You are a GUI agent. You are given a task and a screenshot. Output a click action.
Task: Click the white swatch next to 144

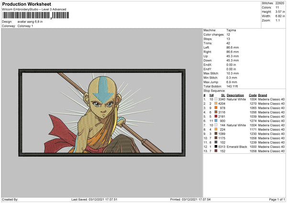pos(216,125)
